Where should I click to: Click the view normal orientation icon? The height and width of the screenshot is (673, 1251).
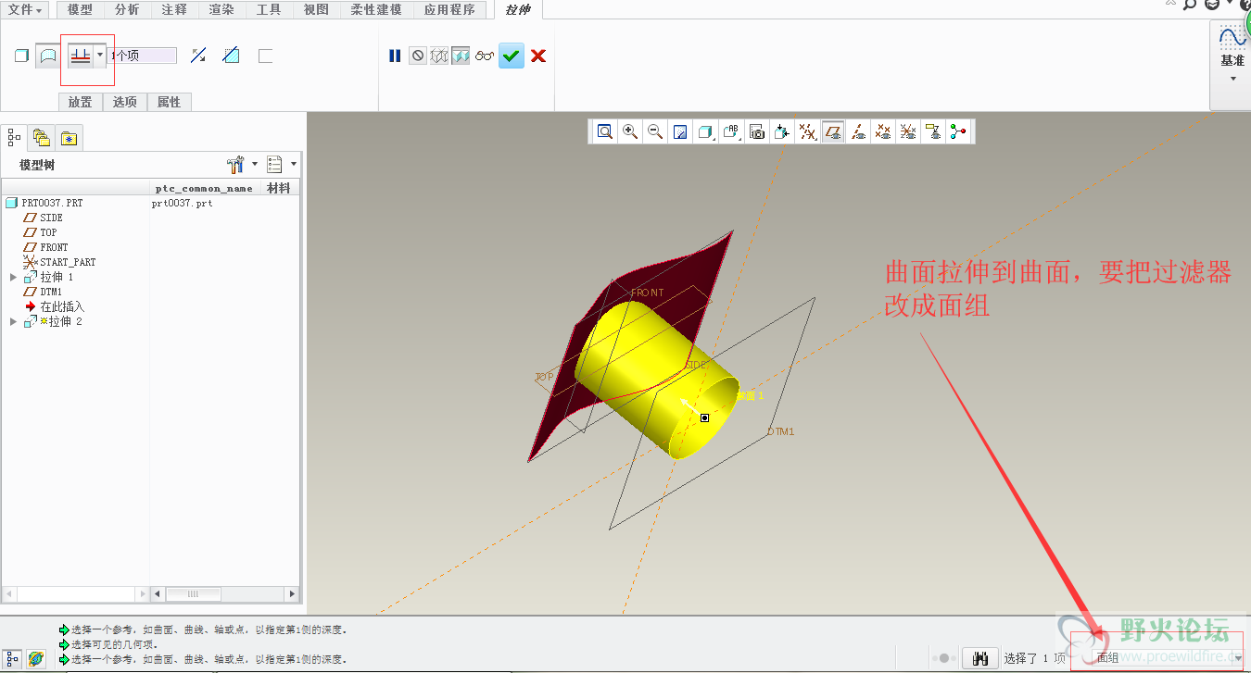pyautogui.click(x=782, y=131)
